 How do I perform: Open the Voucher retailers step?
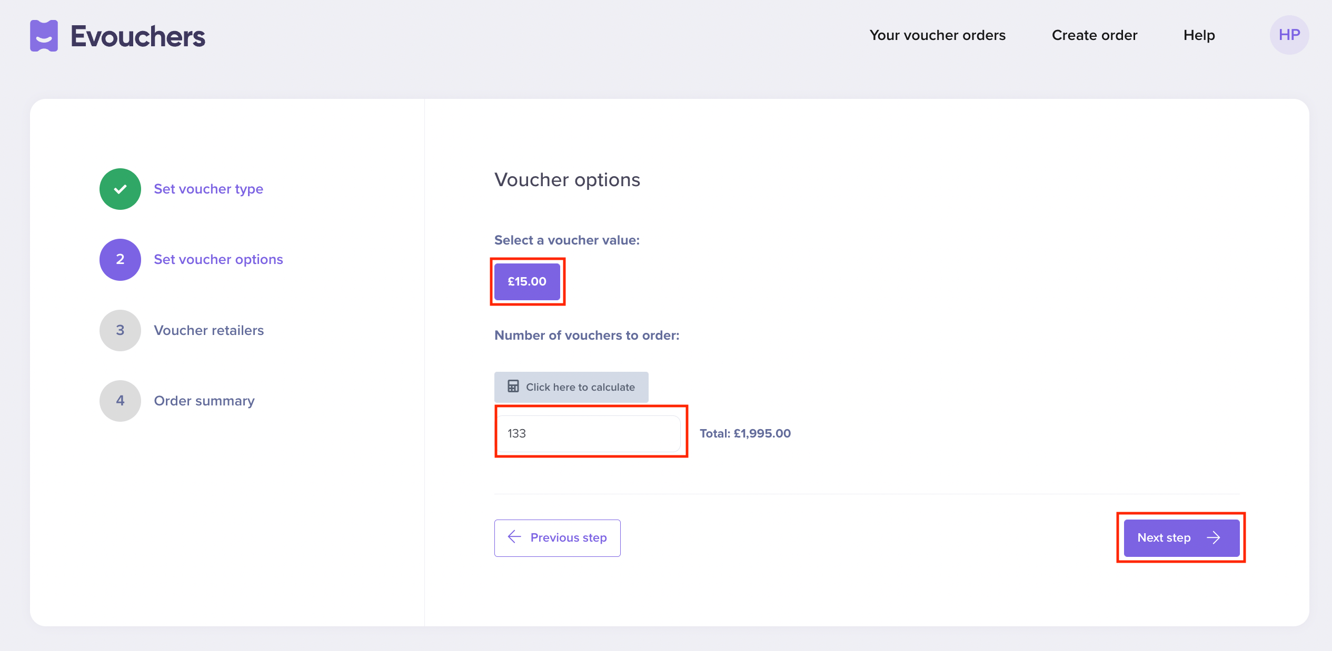208,330
